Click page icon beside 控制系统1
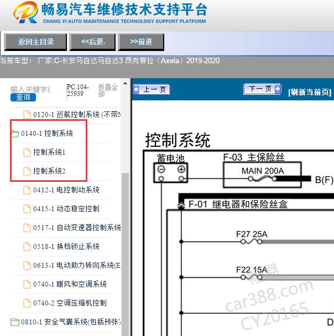This screenshot has height=336, width=334. coord(27,152)
